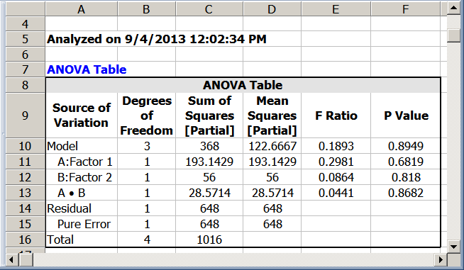This screenshot has height=270, width=464.
Task: Click the Model P value '0.8949'
Action: point(406,146)
